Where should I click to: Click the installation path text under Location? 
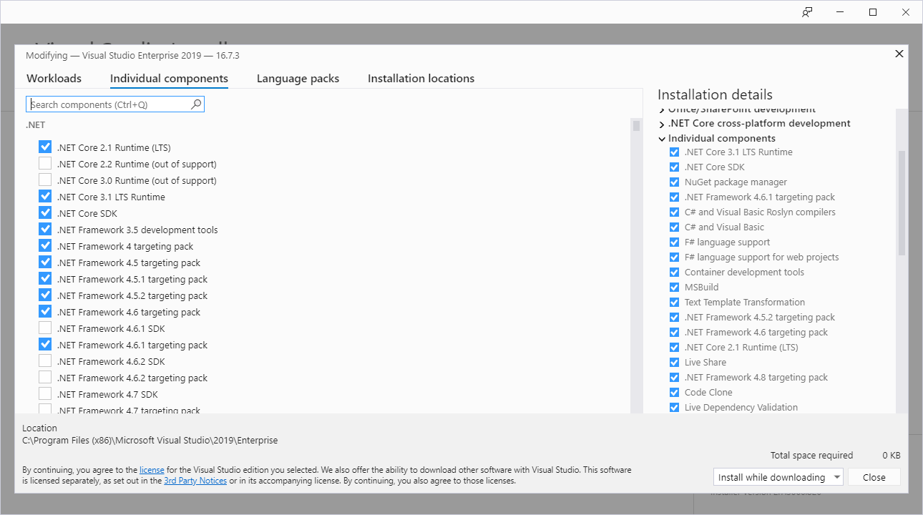point(150,441)
